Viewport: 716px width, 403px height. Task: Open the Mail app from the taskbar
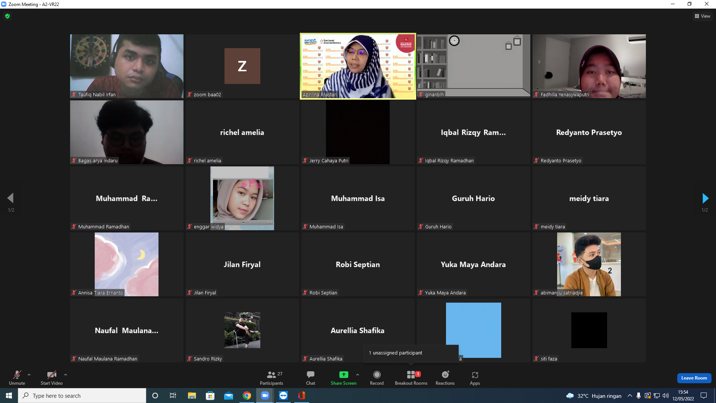[228, 396]
